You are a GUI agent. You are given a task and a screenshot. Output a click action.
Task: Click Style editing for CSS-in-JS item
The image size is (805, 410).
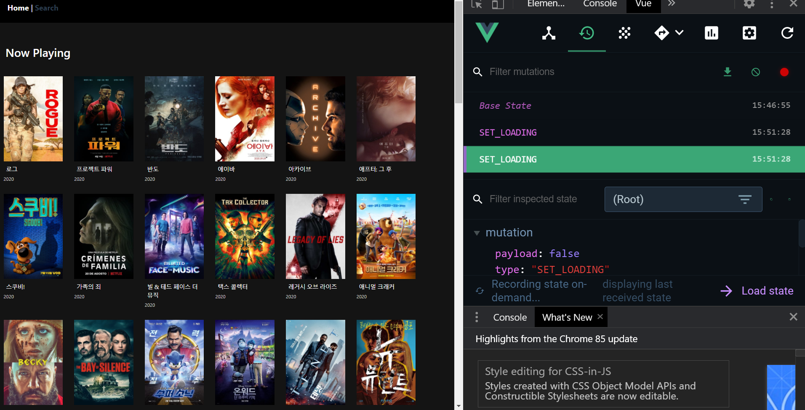click(x=603, y=384)
